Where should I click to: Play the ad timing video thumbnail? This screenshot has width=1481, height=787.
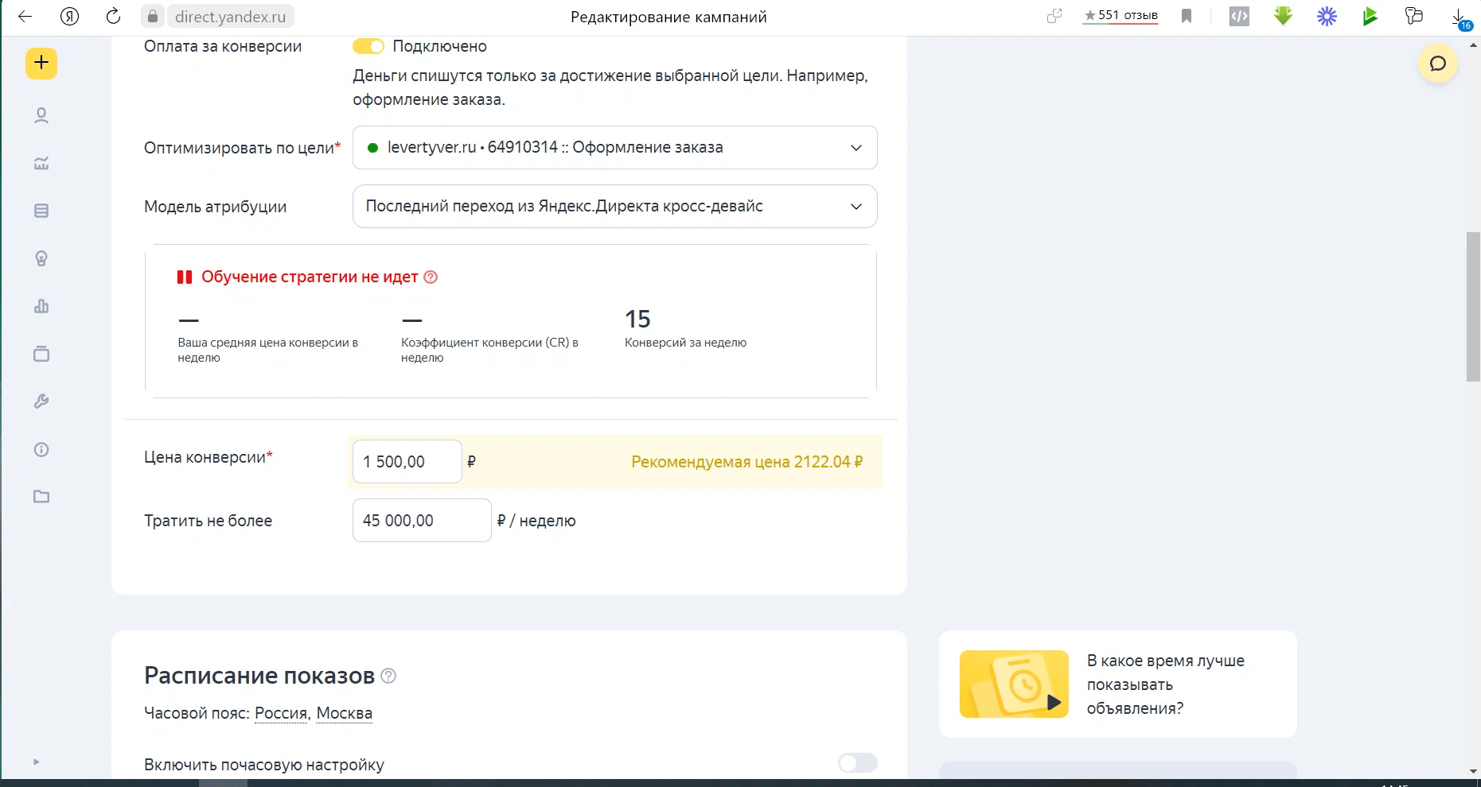(x=1014, y=684)
